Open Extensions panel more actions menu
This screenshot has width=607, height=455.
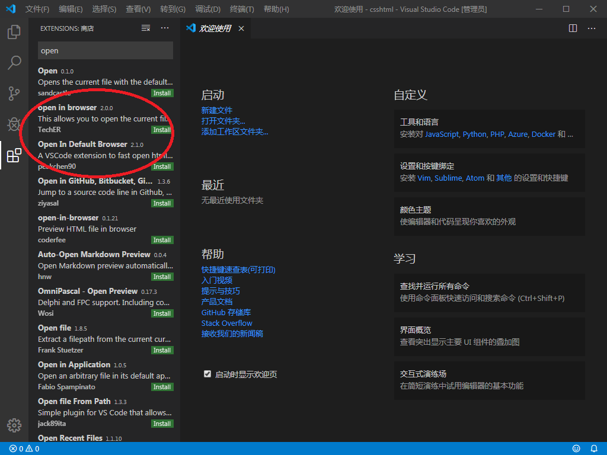coord(165,27)
